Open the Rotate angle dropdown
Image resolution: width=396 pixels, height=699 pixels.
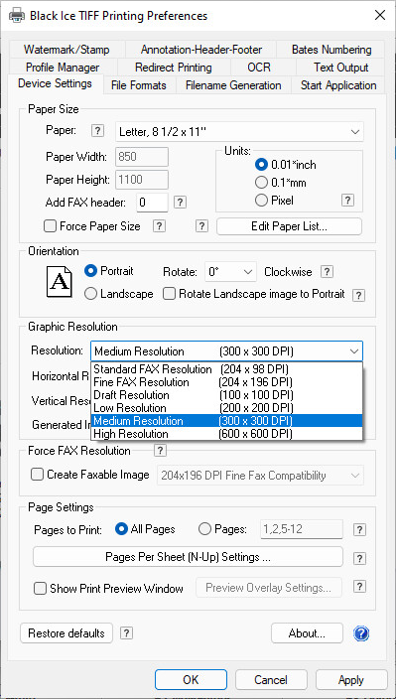coord(230,272)
